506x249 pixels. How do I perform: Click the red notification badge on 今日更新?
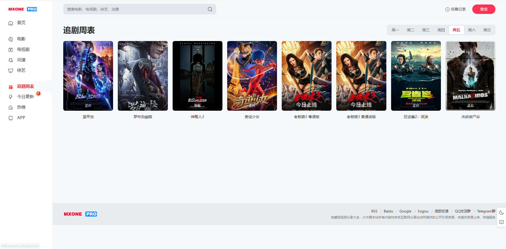pyautogui.click(x=38, y=93)
